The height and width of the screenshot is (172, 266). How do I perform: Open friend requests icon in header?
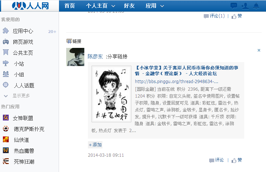click(245, 6)
